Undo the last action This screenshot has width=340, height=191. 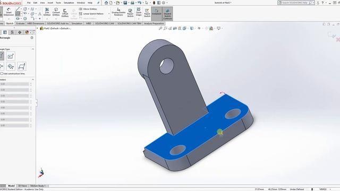pos(139,3)
